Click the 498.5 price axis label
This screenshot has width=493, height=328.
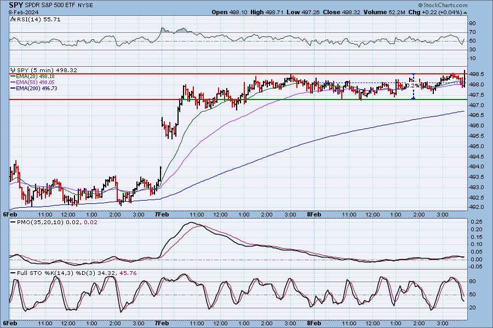click(477, 74)
